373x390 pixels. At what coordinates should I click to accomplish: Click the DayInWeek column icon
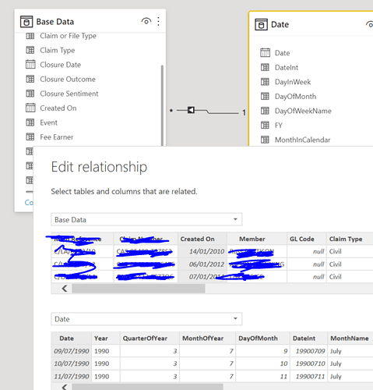[265, 82]
